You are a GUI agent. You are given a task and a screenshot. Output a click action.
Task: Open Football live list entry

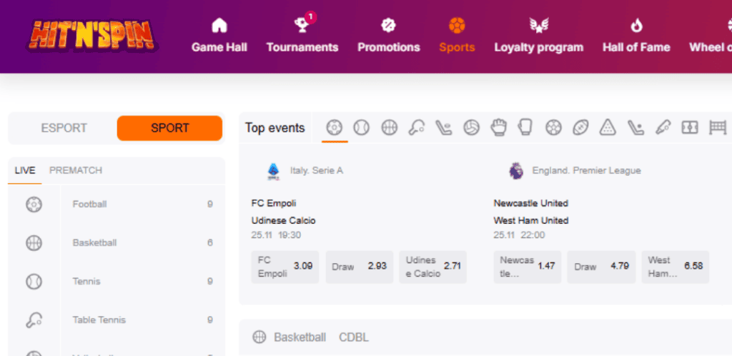point(117,204)
